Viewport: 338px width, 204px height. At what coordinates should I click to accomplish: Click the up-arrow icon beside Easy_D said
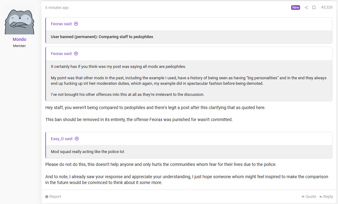77,139
